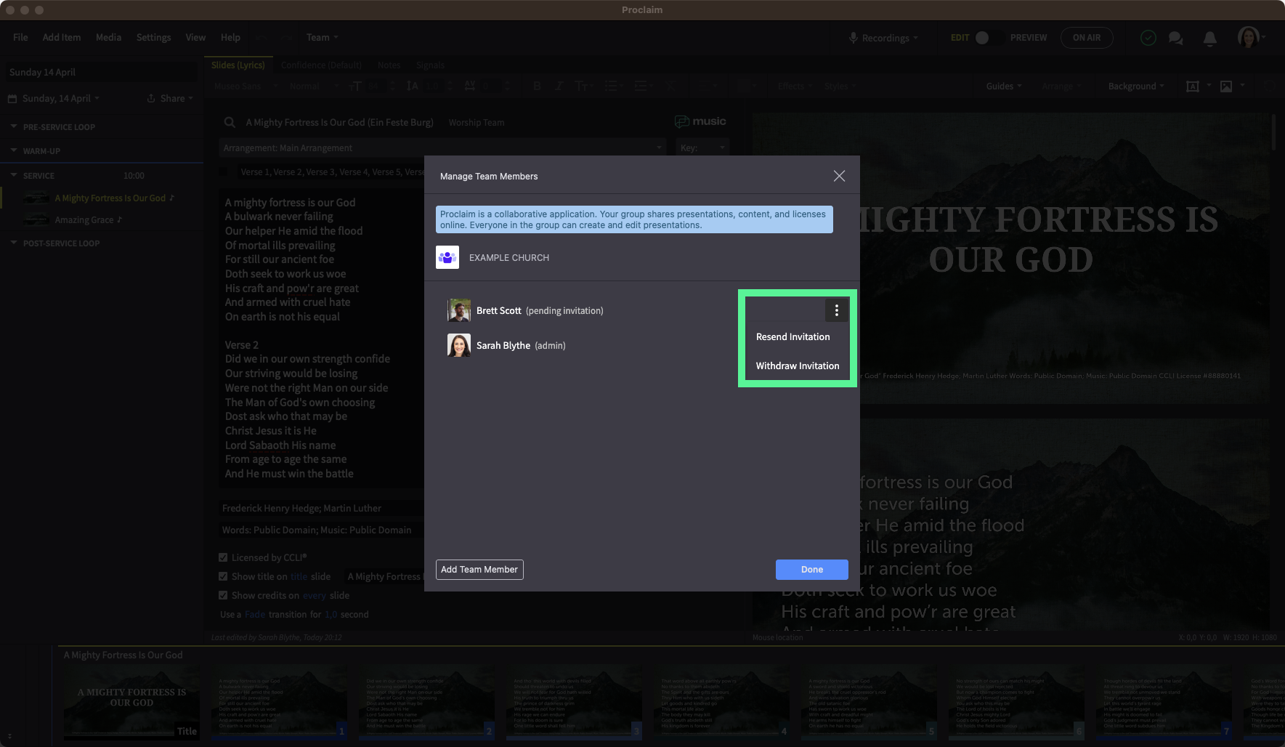Viewport: 1285px width, 747px height.
Task: Open the Key dropdown
Action: [x=702, y=148]
